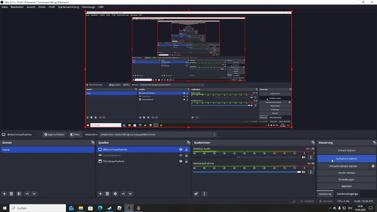This screenshot has width=377, height=212.
Task: Open source properties gear in Quellen panel
Action: pos(115,194)
